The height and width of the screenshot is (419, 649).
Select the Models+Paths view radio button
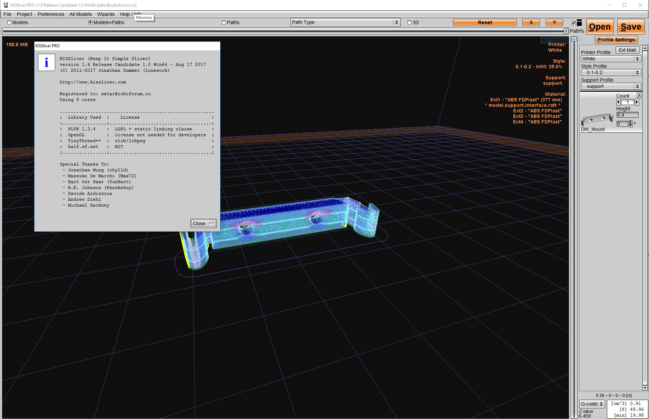click(90, 22)
